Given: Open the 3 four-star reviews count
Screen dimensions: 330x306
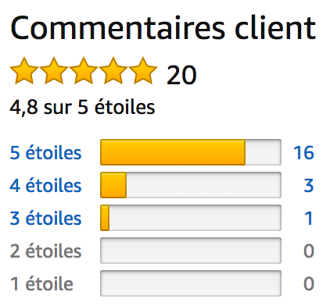Looking at the screenshot, I should click(309, 185).
